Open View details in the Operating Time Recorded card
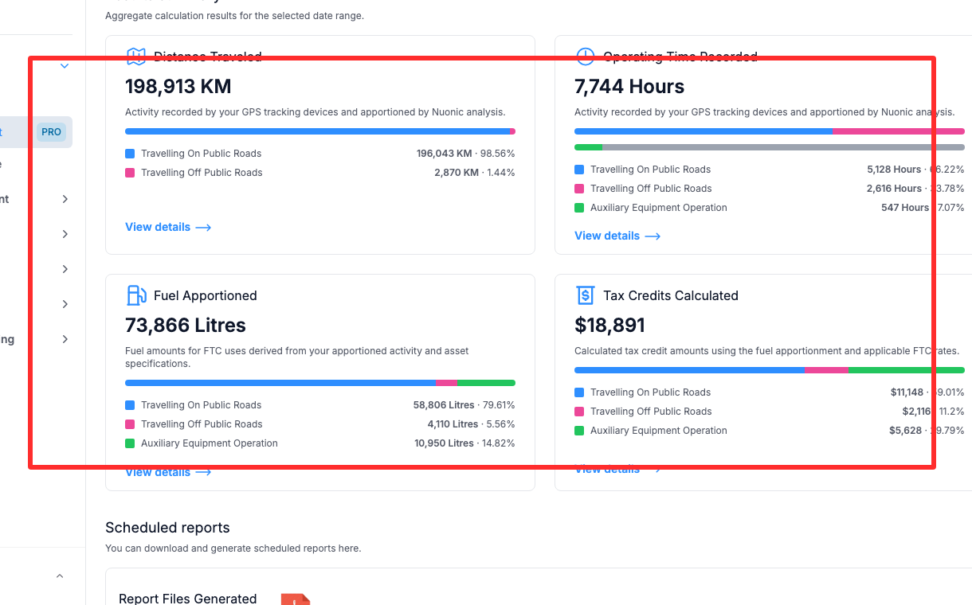This screenshot has height=605, width=972. click(x=607, y=236)
